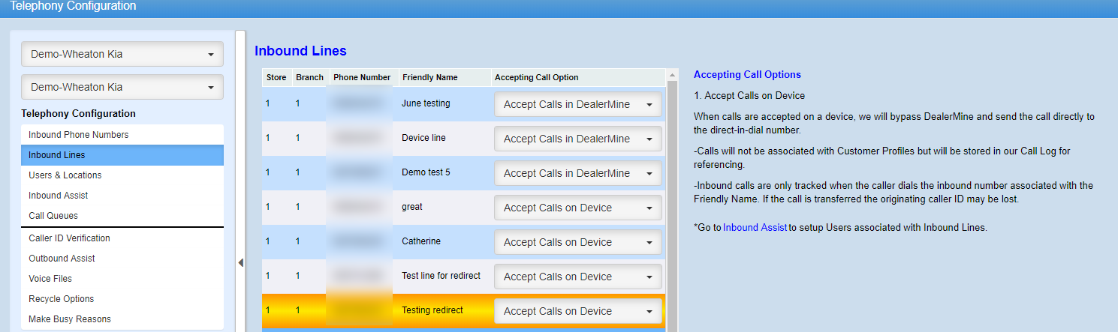Open call option dropdown for Catherine

point(577,242)
